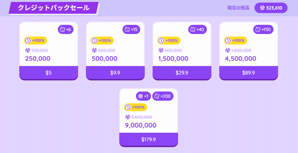The width and height of the screenshot is (298, 153).
Task: Click the clock icon on the 250,000 pack
Action: tap(28, 41)
